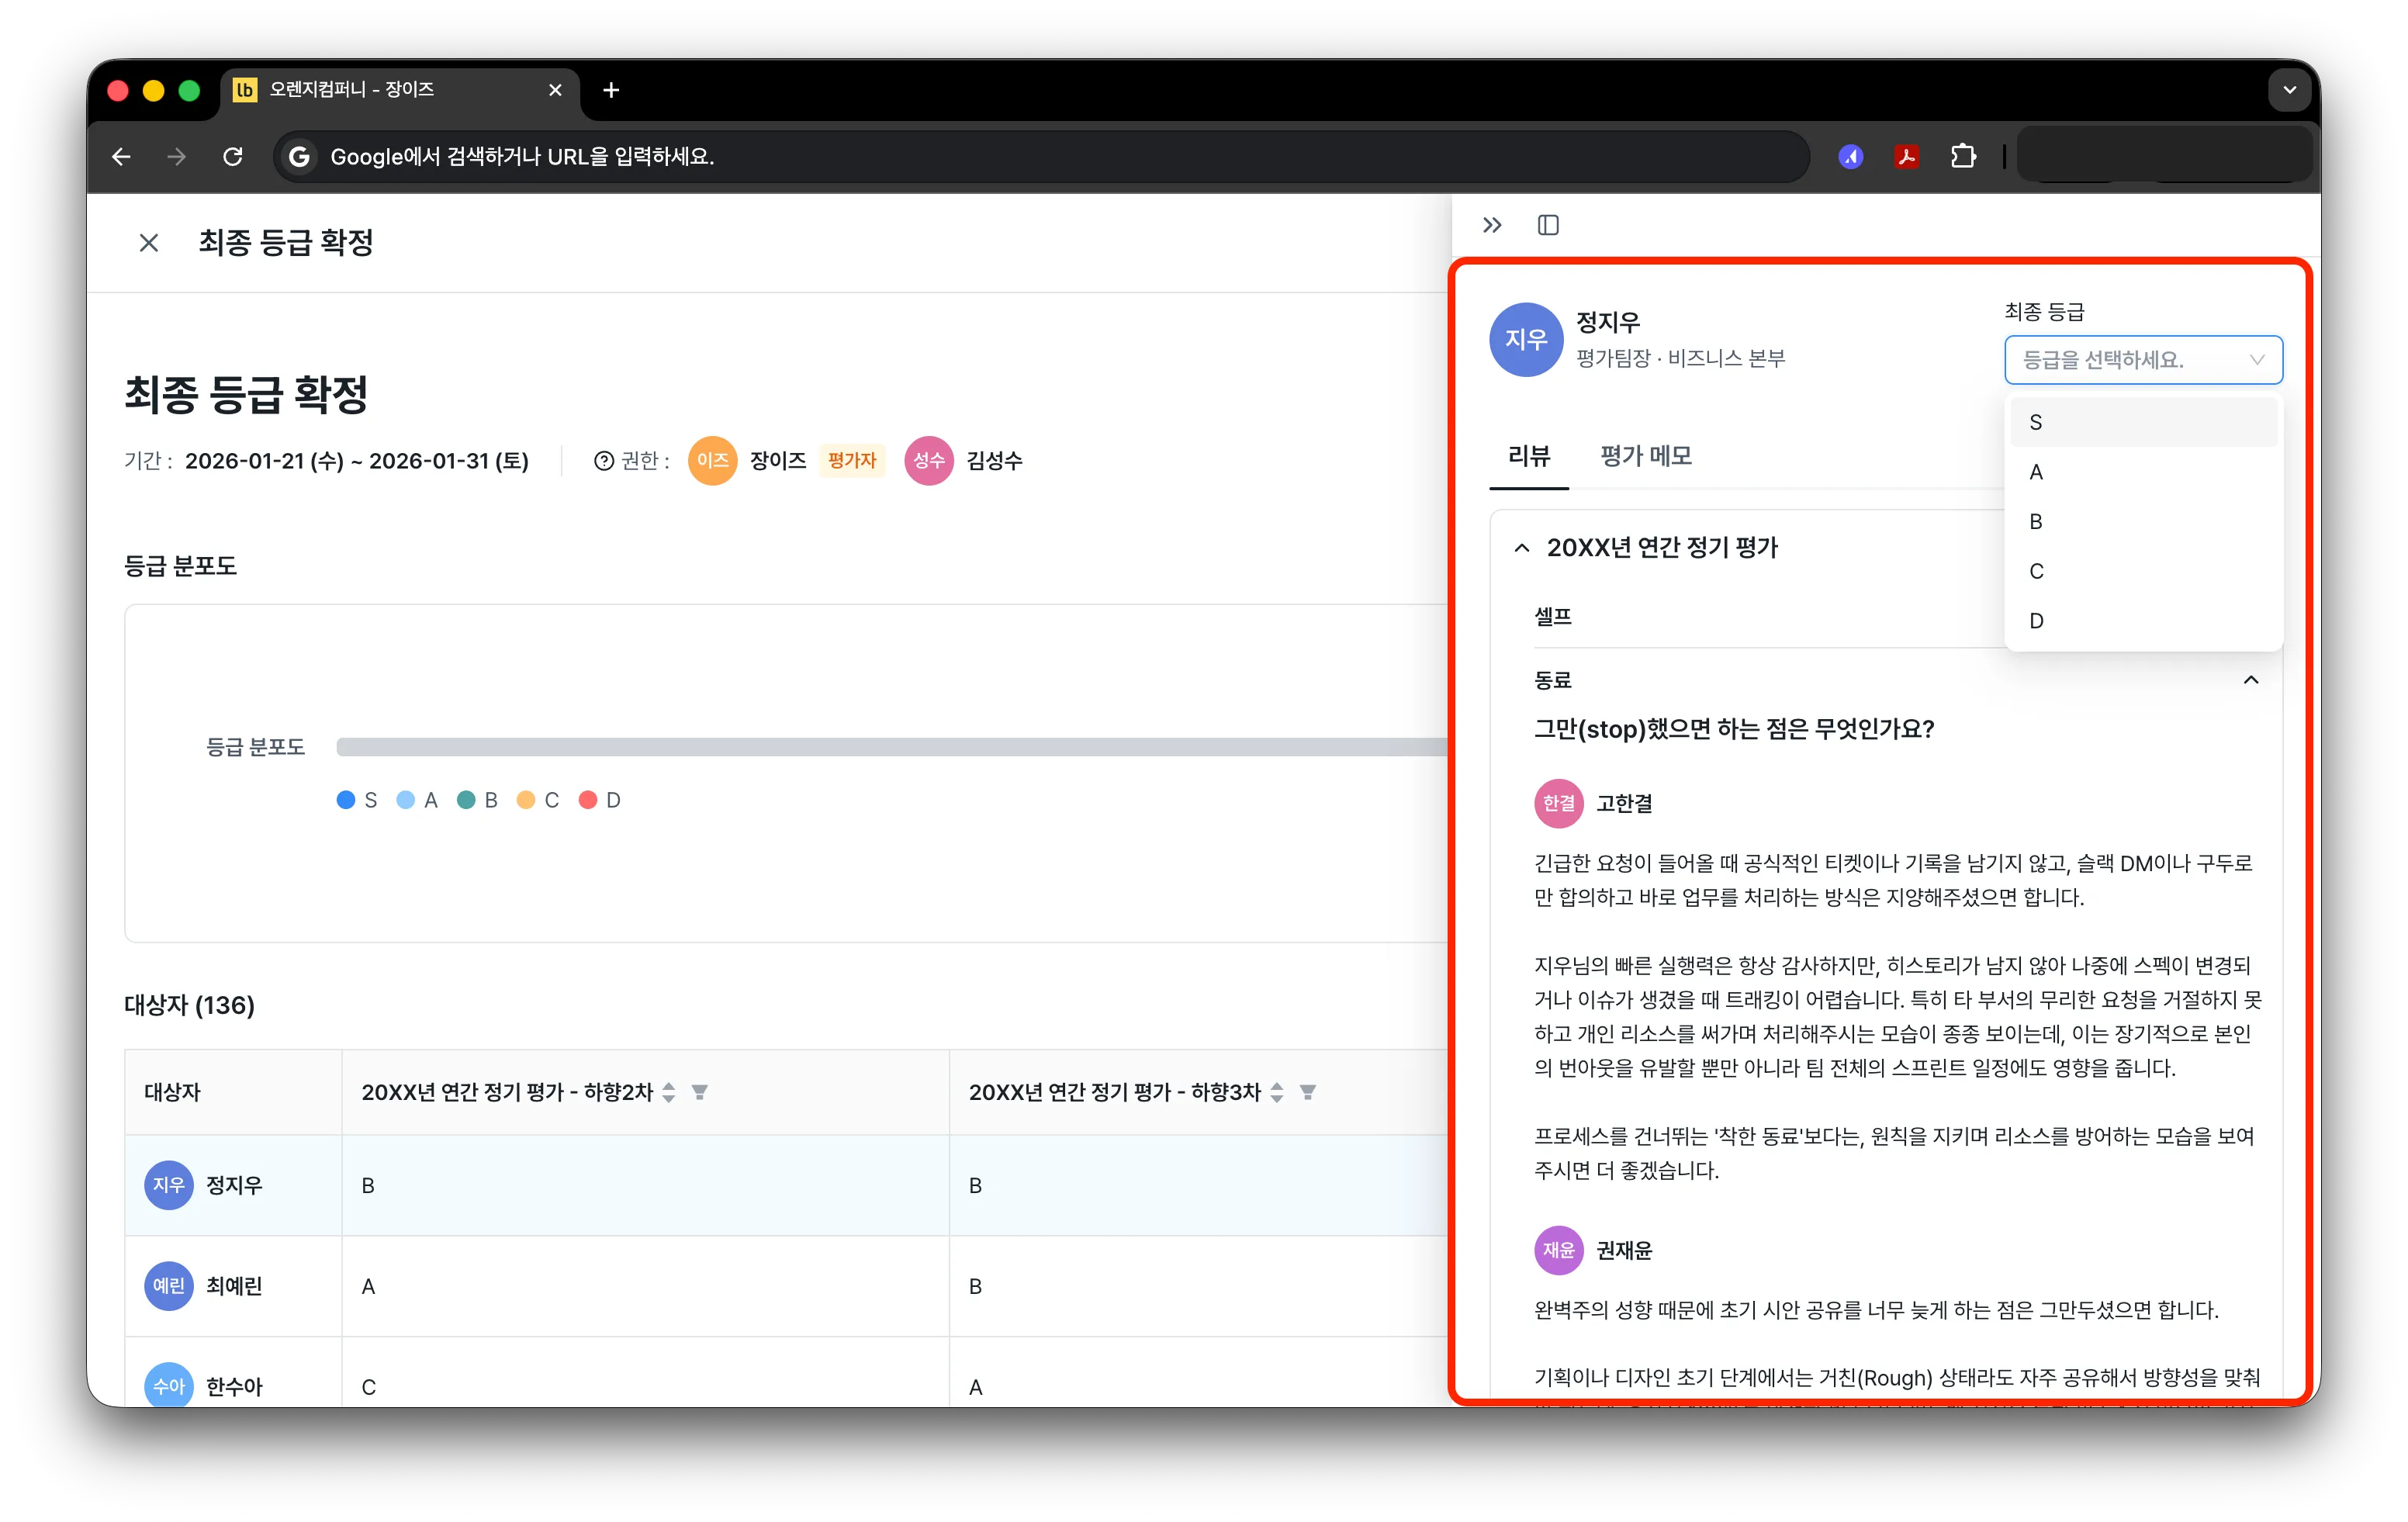Image resolution: width=2408 pixels, height=1522 pixels.
Task: Sort the 하향3차 column
Action: point(1277,1092)
